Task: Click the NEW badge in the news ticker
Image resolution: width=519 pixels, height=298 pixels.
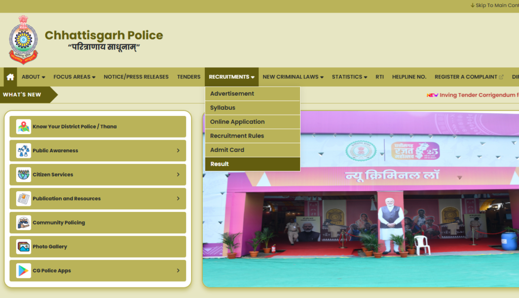Action: click(433, 95)
